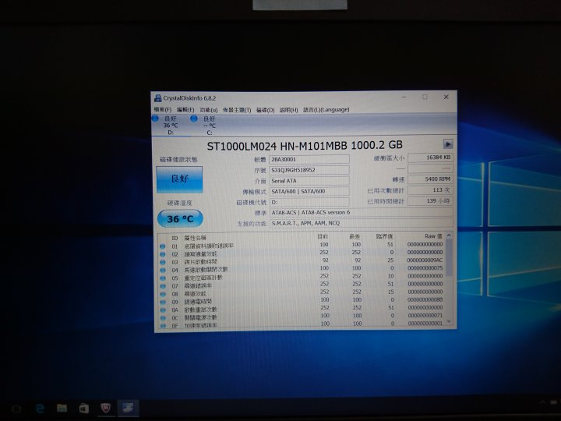Click the attribute list scroll up arrow
The width and height of the screenshot is (561, 421).
coord(449,235)
